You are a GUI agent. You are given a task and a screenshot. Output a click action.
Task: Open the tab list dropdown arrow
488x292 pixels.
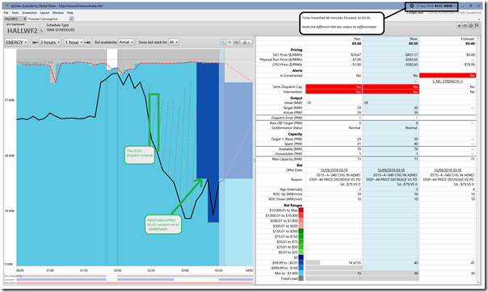[x=72, y=19]
